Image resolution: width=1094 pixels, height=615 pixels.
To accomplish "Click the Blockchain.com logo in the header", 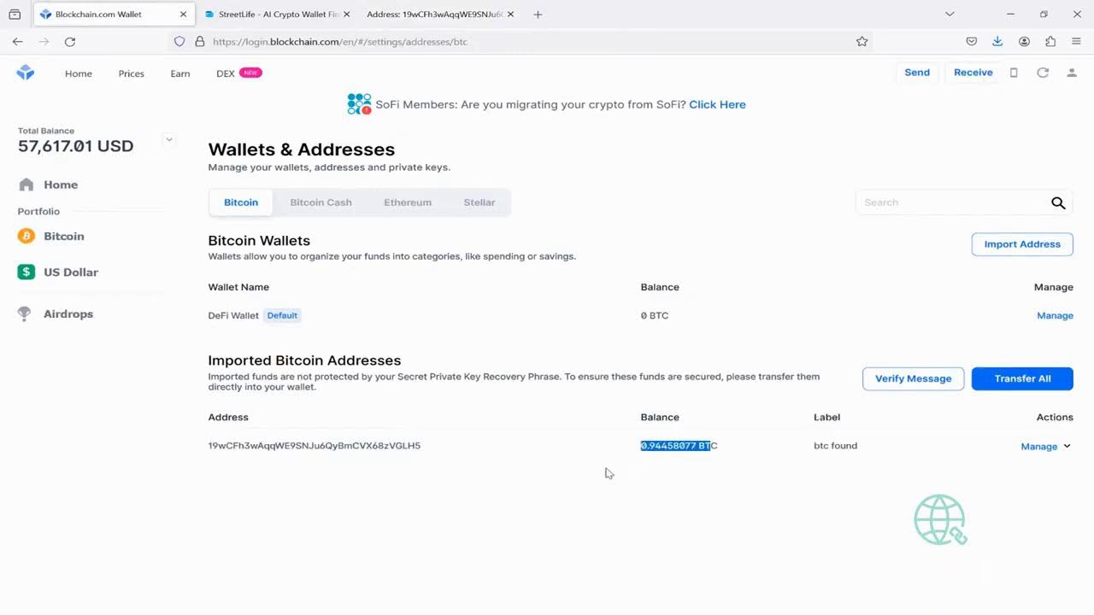I will [x=26, y=73].
